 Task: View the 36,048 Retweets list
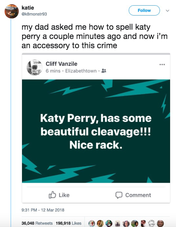(x=37, y=223)
